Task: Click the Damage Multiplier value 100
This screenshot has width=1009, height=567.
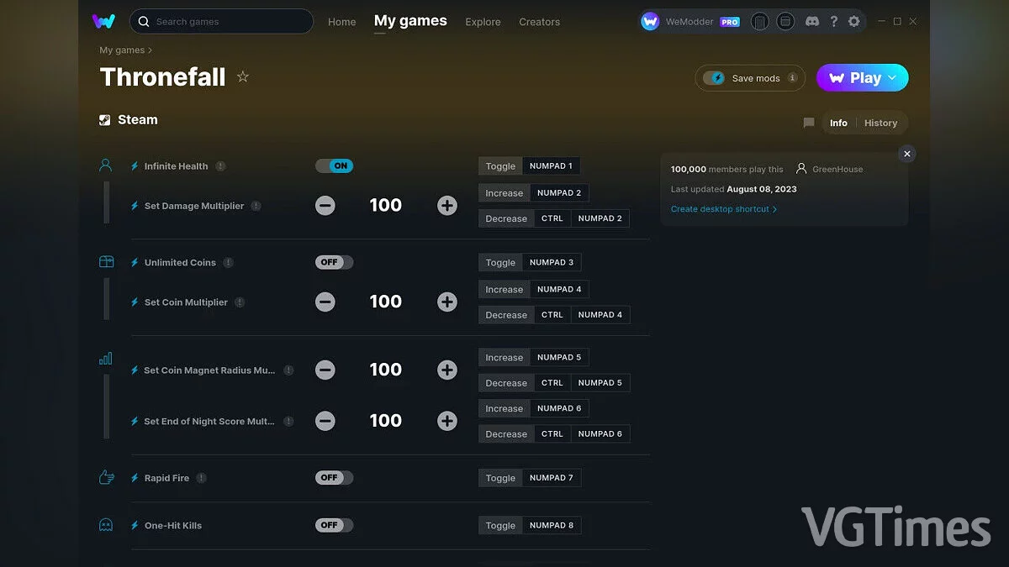Action: [x=386, y=206]
